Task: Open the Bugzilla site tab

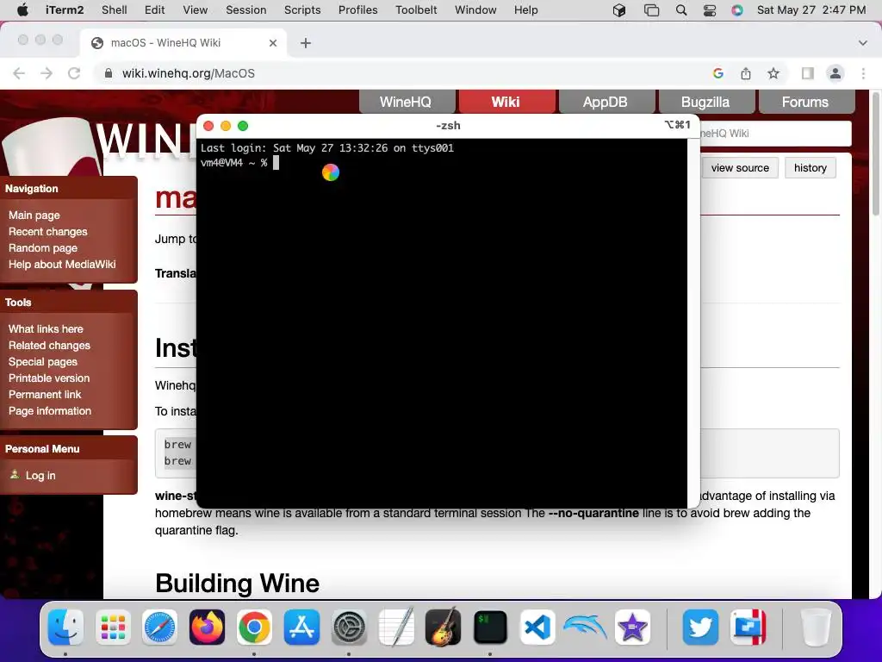Action: 705,102
